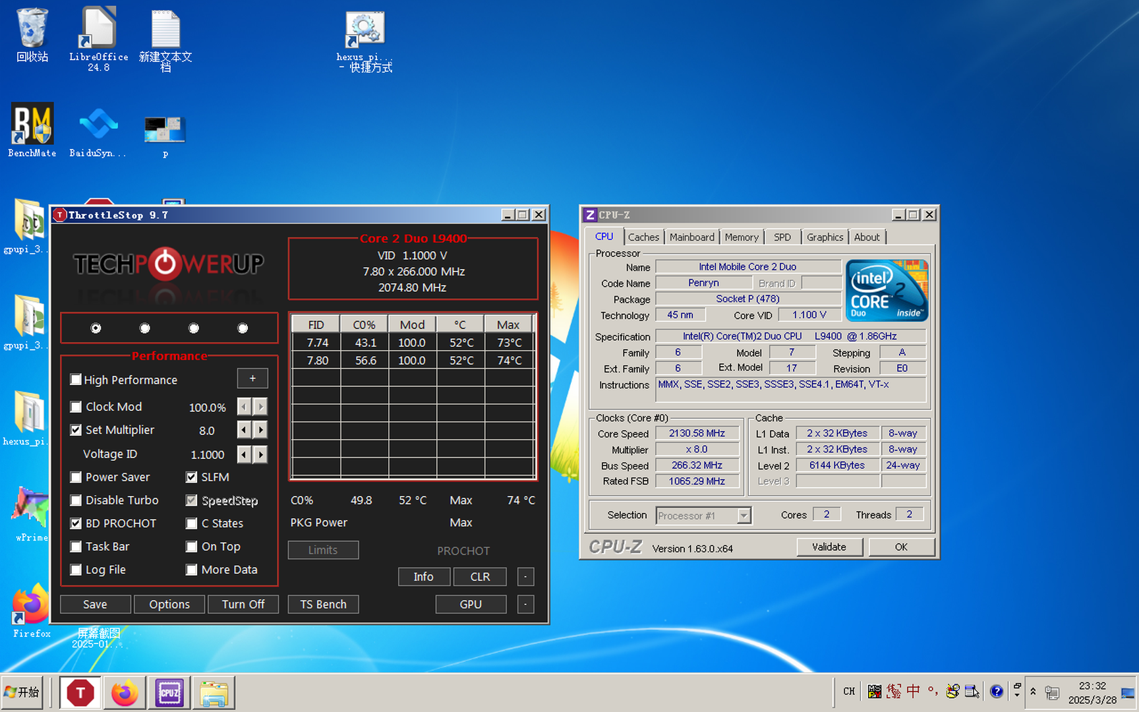Click the CH language indicator

849,692
